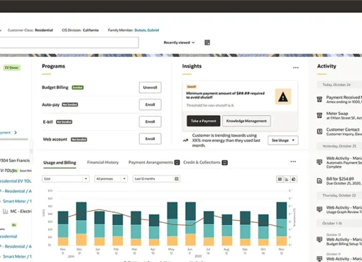Click the Enrolled badge next to Budget Billing
The image size is (362, 262).
point(77,87)
